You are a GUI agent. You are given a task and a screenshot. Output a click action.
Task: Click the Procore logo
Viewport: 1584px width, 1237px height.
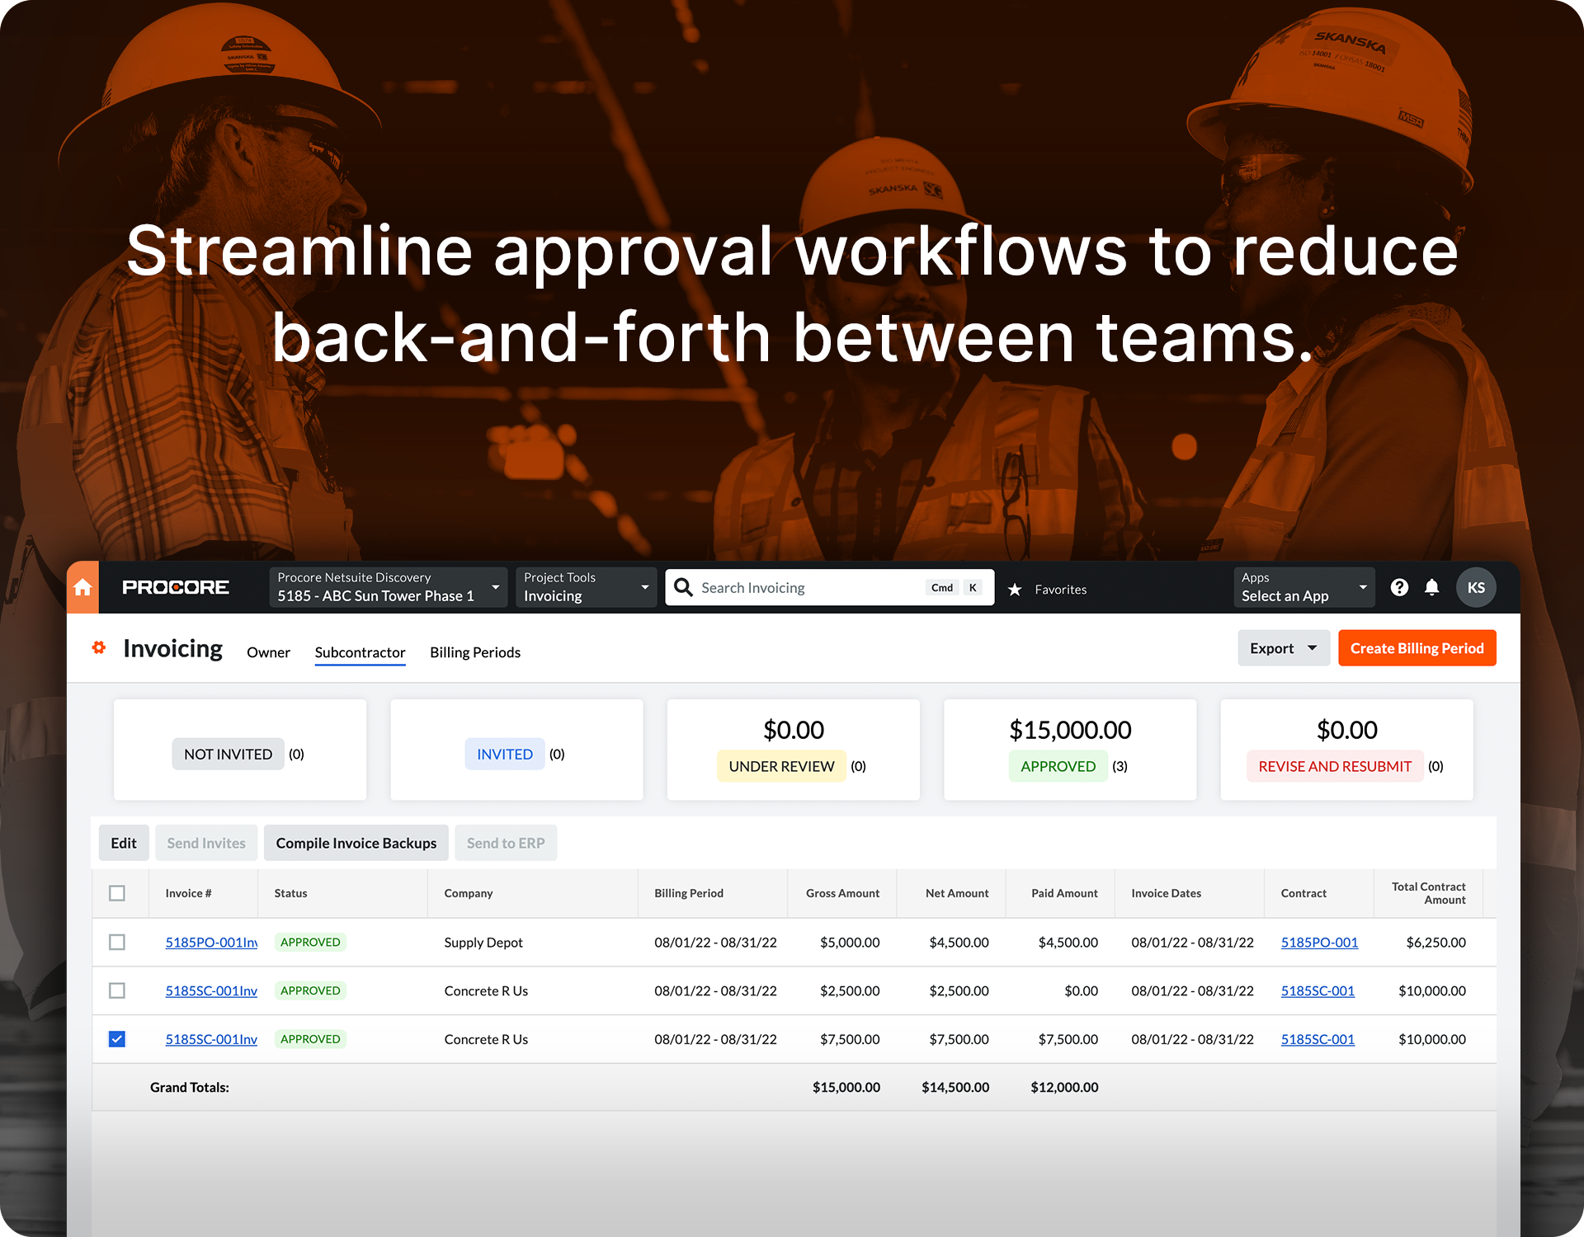coord(176,588)
